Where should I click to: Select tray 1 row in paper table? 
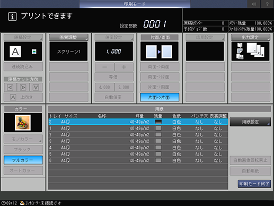[138, 128]
